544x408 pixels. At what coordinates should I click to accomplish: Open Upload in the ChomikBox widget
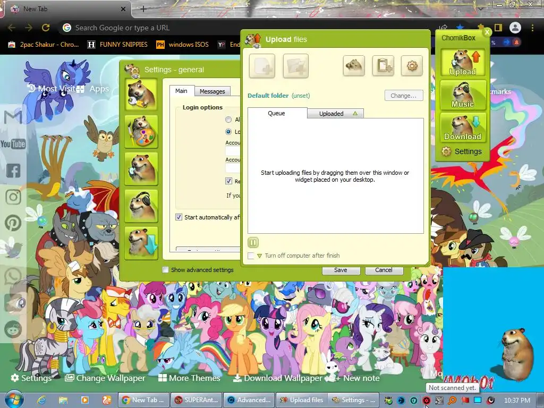(463, 63)
